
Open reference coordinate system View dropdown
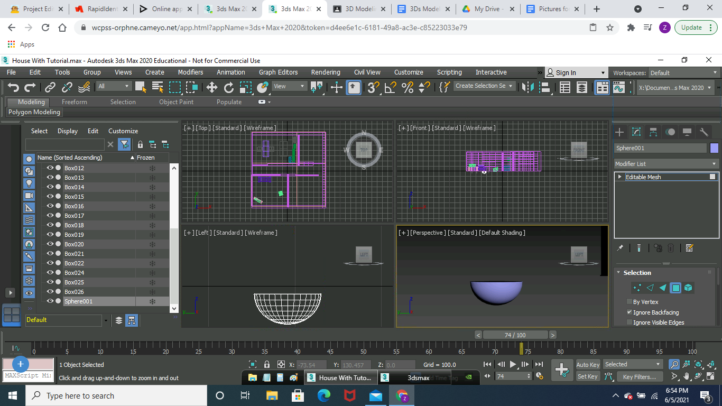(x=290, y=86)
